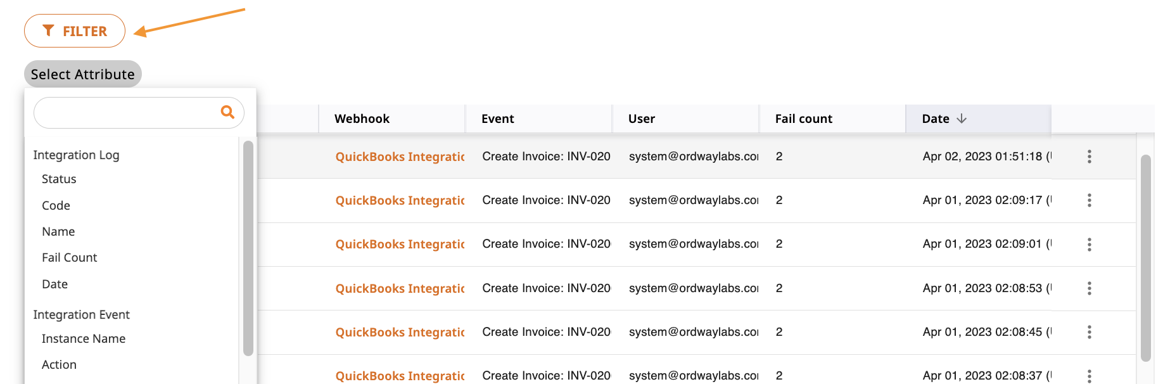Open kebab menu for 02:08:37 row
The height and width of the screenshot is (384, 1163).
pyautogui.click(x=1089, y=376)
